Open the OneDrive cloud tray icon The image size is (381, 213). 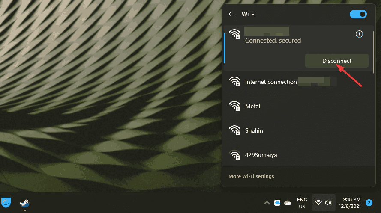(x=288, y=203)
